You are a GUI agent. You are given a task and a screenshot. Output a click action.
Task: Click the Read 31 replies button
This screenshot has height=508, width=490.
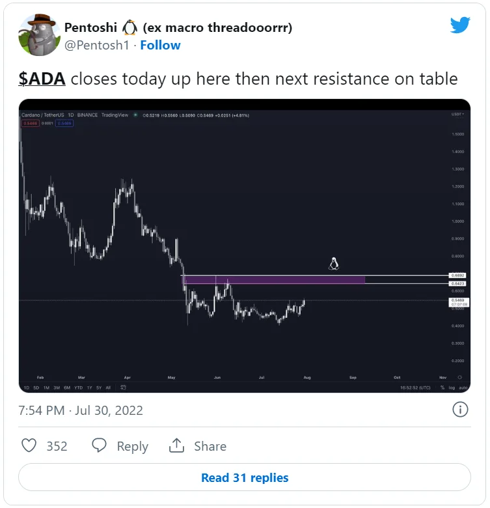pyautogui.click(x=245, y=477)
